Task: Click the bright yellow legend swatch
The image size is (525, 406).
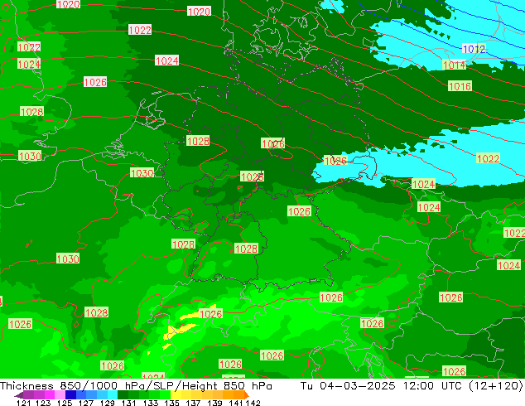Action: pos(176,395)
